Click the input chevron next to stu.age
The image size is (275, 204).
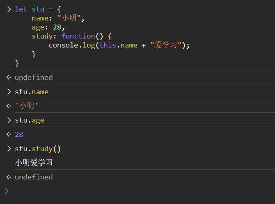[9, 120]
